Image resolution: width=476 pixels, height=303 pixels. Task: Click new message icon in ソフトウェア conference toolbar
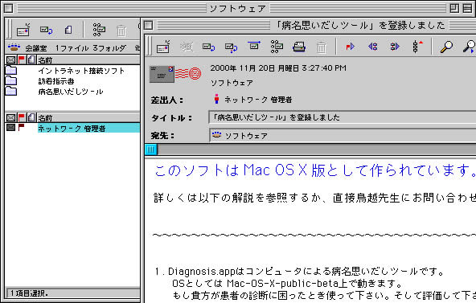[x=23, y=30]
